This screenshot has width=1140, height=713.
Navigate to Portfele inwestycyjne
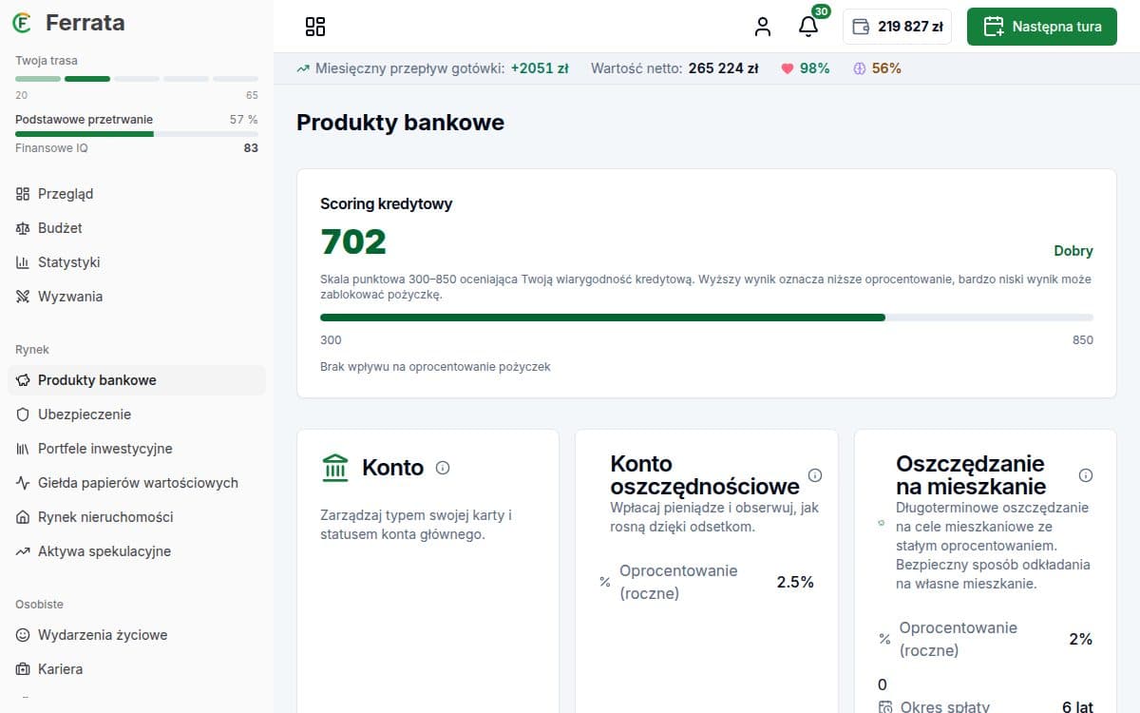click(x=137, y=449)
